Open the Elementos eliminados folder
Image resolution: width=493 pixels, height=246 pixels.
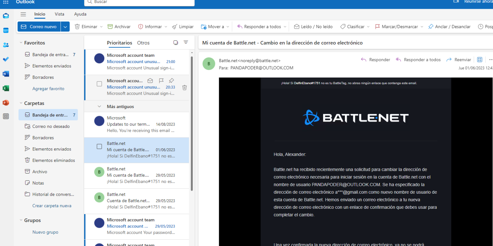pos(48,160)
